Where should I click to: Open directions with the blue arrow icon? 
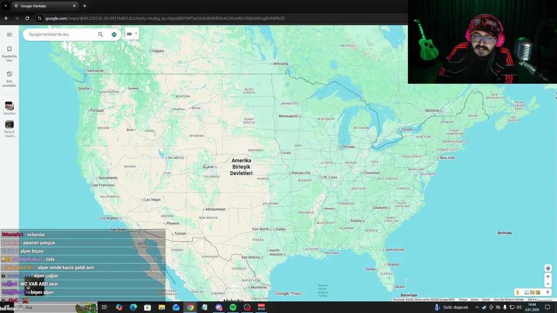coord(114,34)
